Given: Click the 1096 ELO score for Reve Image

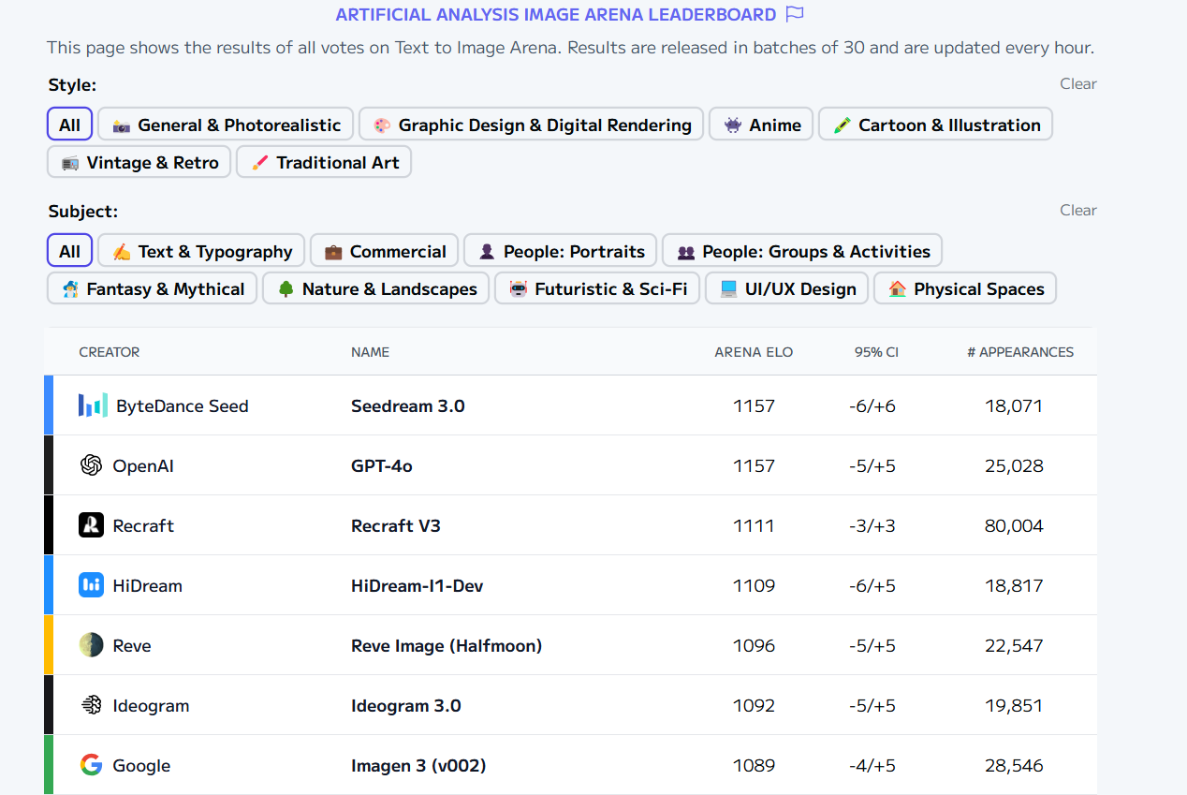Looking at the screenshot, I should click(x=754, y=645).
